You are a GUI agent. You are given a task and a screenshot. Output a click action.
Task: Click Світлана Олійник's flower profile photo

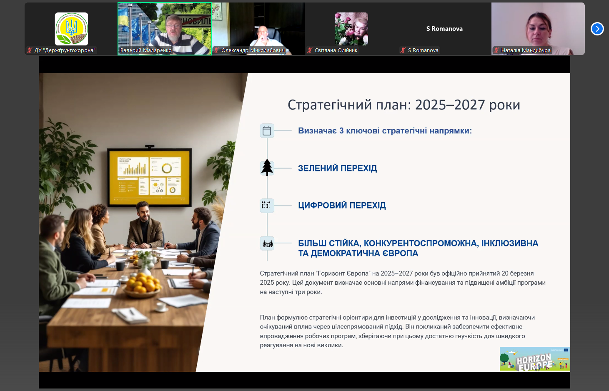(351, 29)
